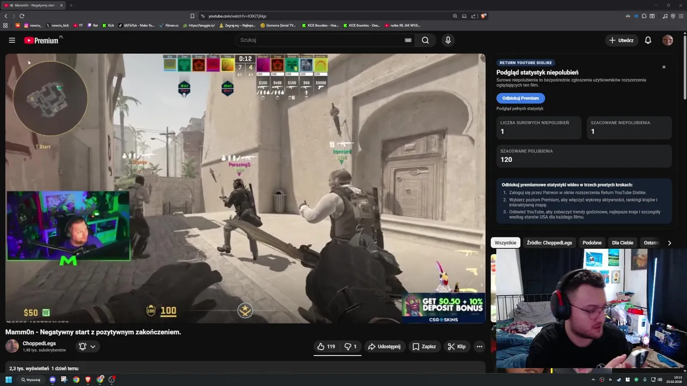Open the bookmarks apps grid icon
This screenshot has width=687, height=386.
(x=5, y=25)
